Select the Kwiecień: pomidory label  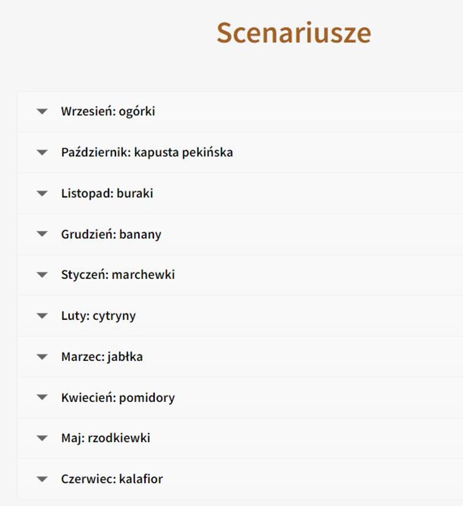(117, 397)
